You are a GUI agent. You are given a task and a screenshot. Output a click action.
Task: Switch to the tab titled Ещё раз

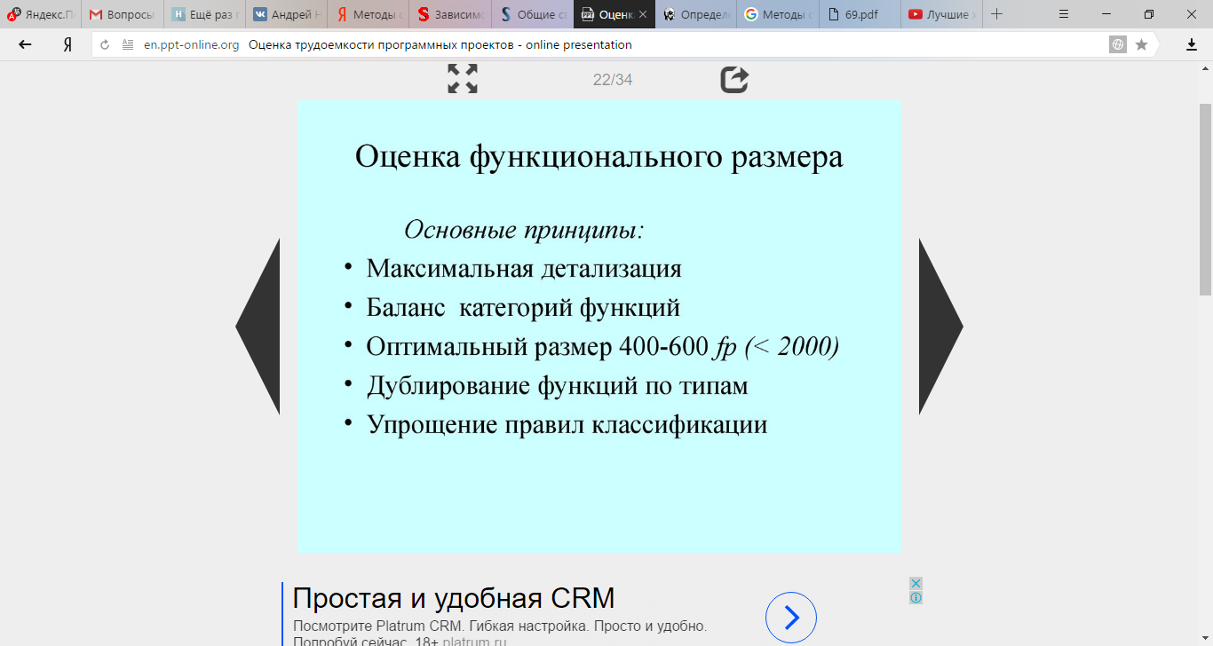[204, 14]
